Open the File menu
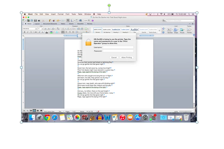 point(36,14)
